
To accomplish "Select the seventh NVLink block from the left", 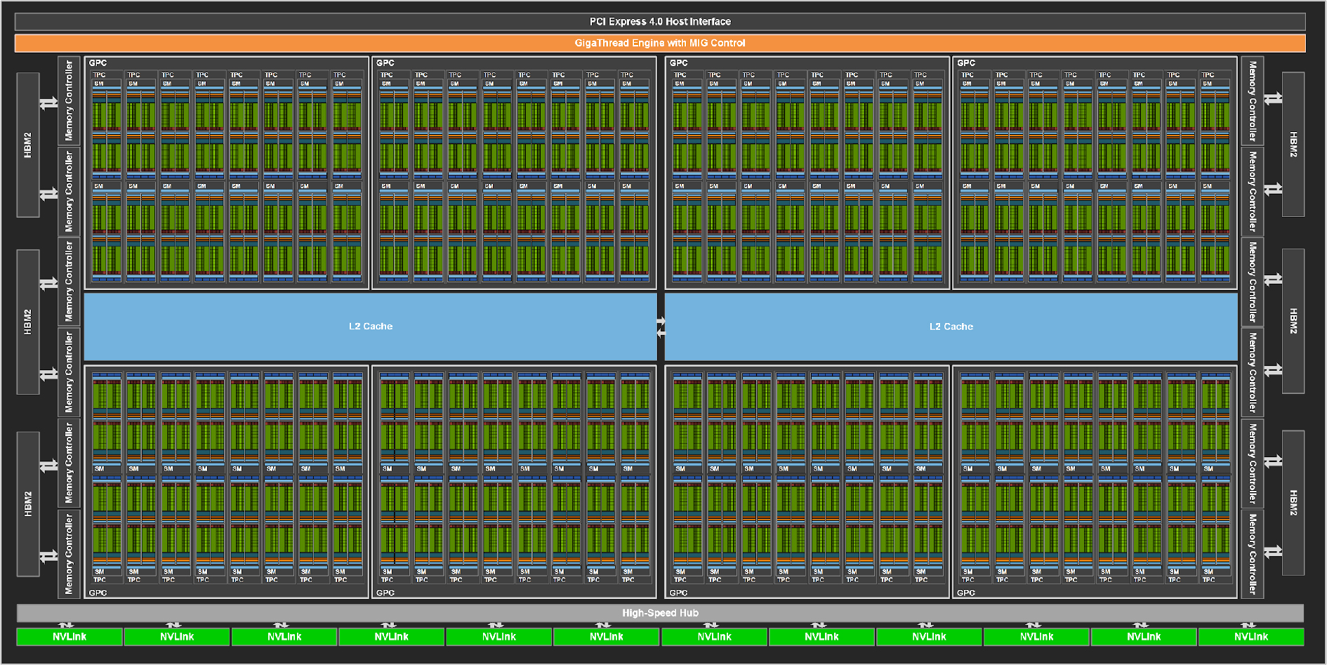I will 714,637.
